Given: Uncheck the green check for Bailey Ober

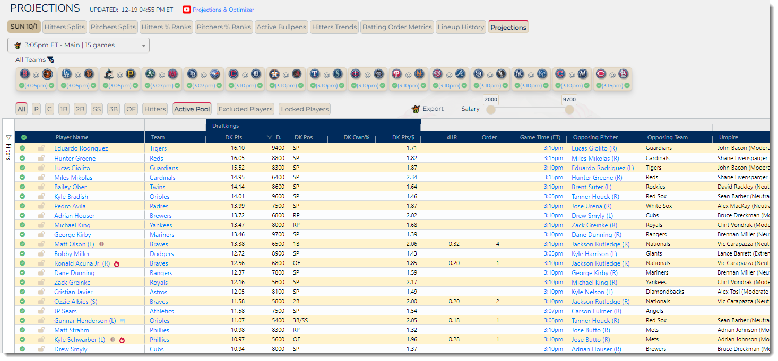Looking at the screenshot, I should click(22, 187).
